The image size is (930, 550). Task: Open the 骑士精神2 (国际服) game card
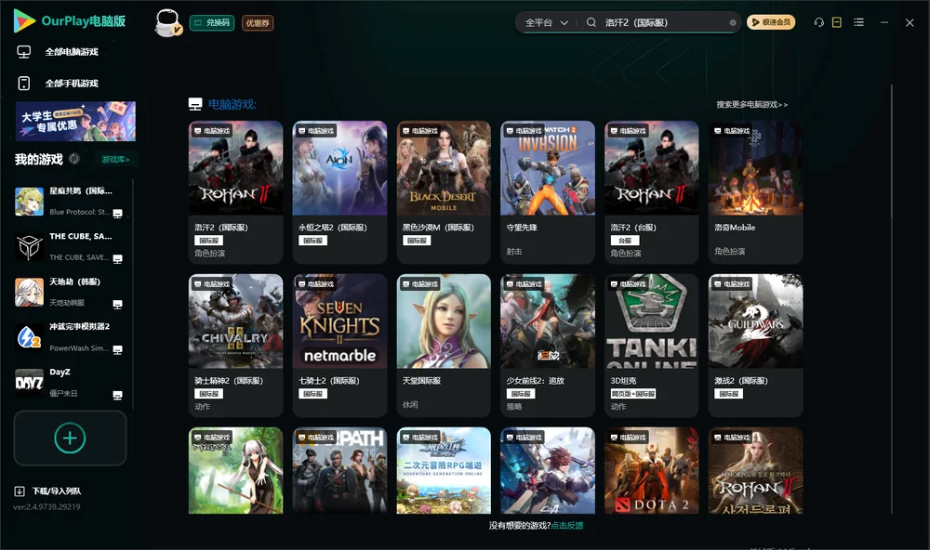(x=235, y=346)
